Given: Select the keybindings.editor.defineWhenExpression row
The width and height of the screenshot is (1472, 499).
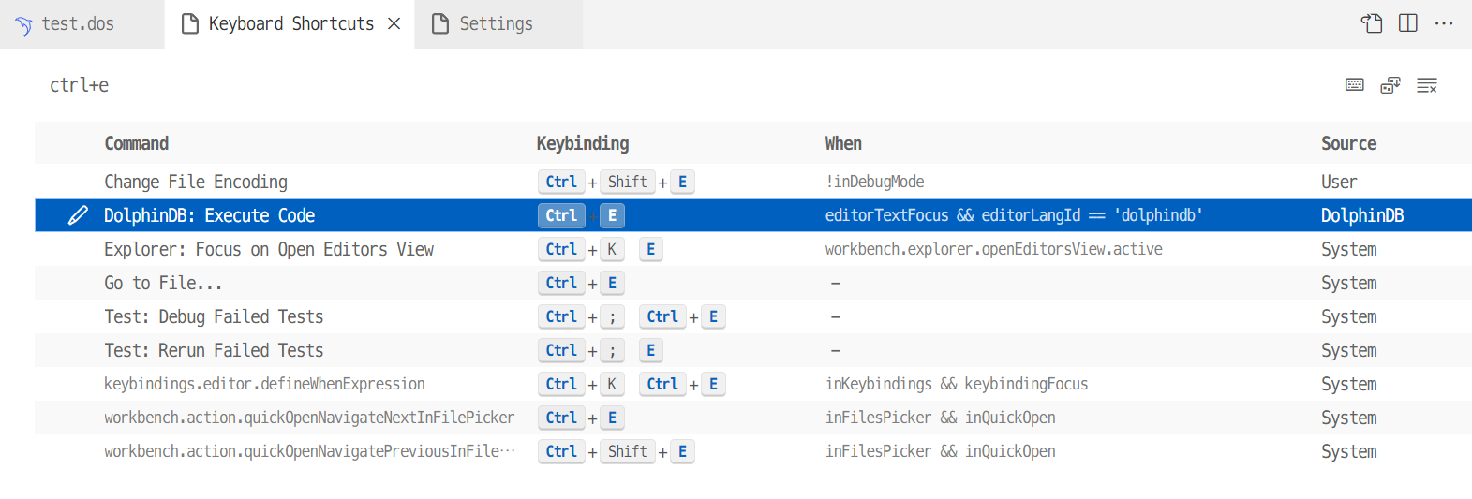Looking at the screenshot, I should pos(264,384).
